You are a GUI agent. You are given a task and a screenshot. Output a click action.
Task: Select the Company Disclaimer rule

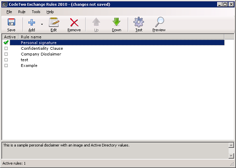[x=41, y=54]
